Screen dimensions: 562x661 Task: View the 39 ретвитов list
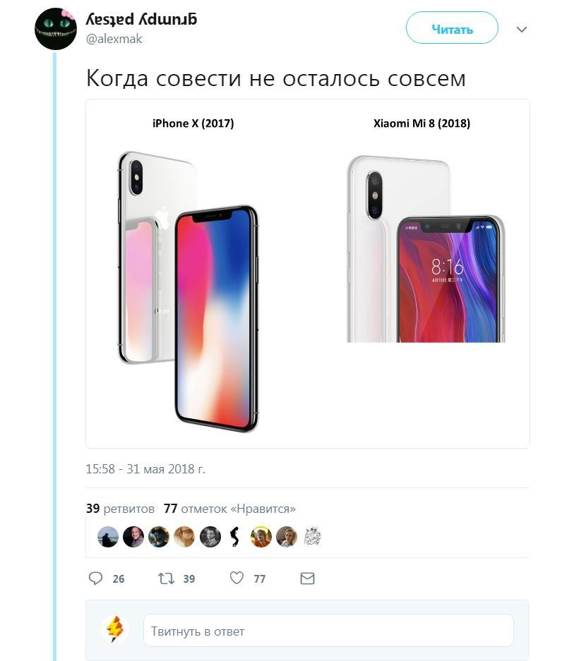120,509
